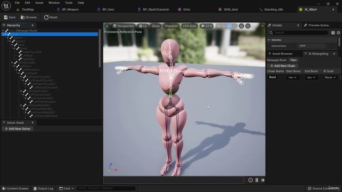Open the Content Drawer
Image resolution: width=342 pixels, height=192 pixels.
[x=15, y=188]
